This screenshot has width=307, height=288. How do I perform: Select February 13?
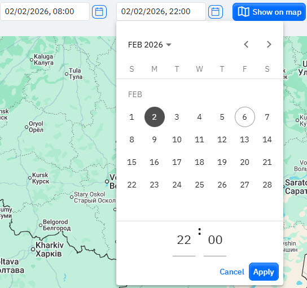[x=245, y=139]
